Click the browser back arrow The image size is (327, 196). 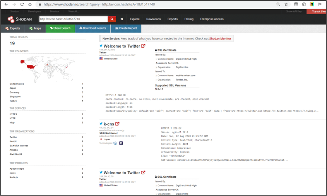tap(6, 4)
